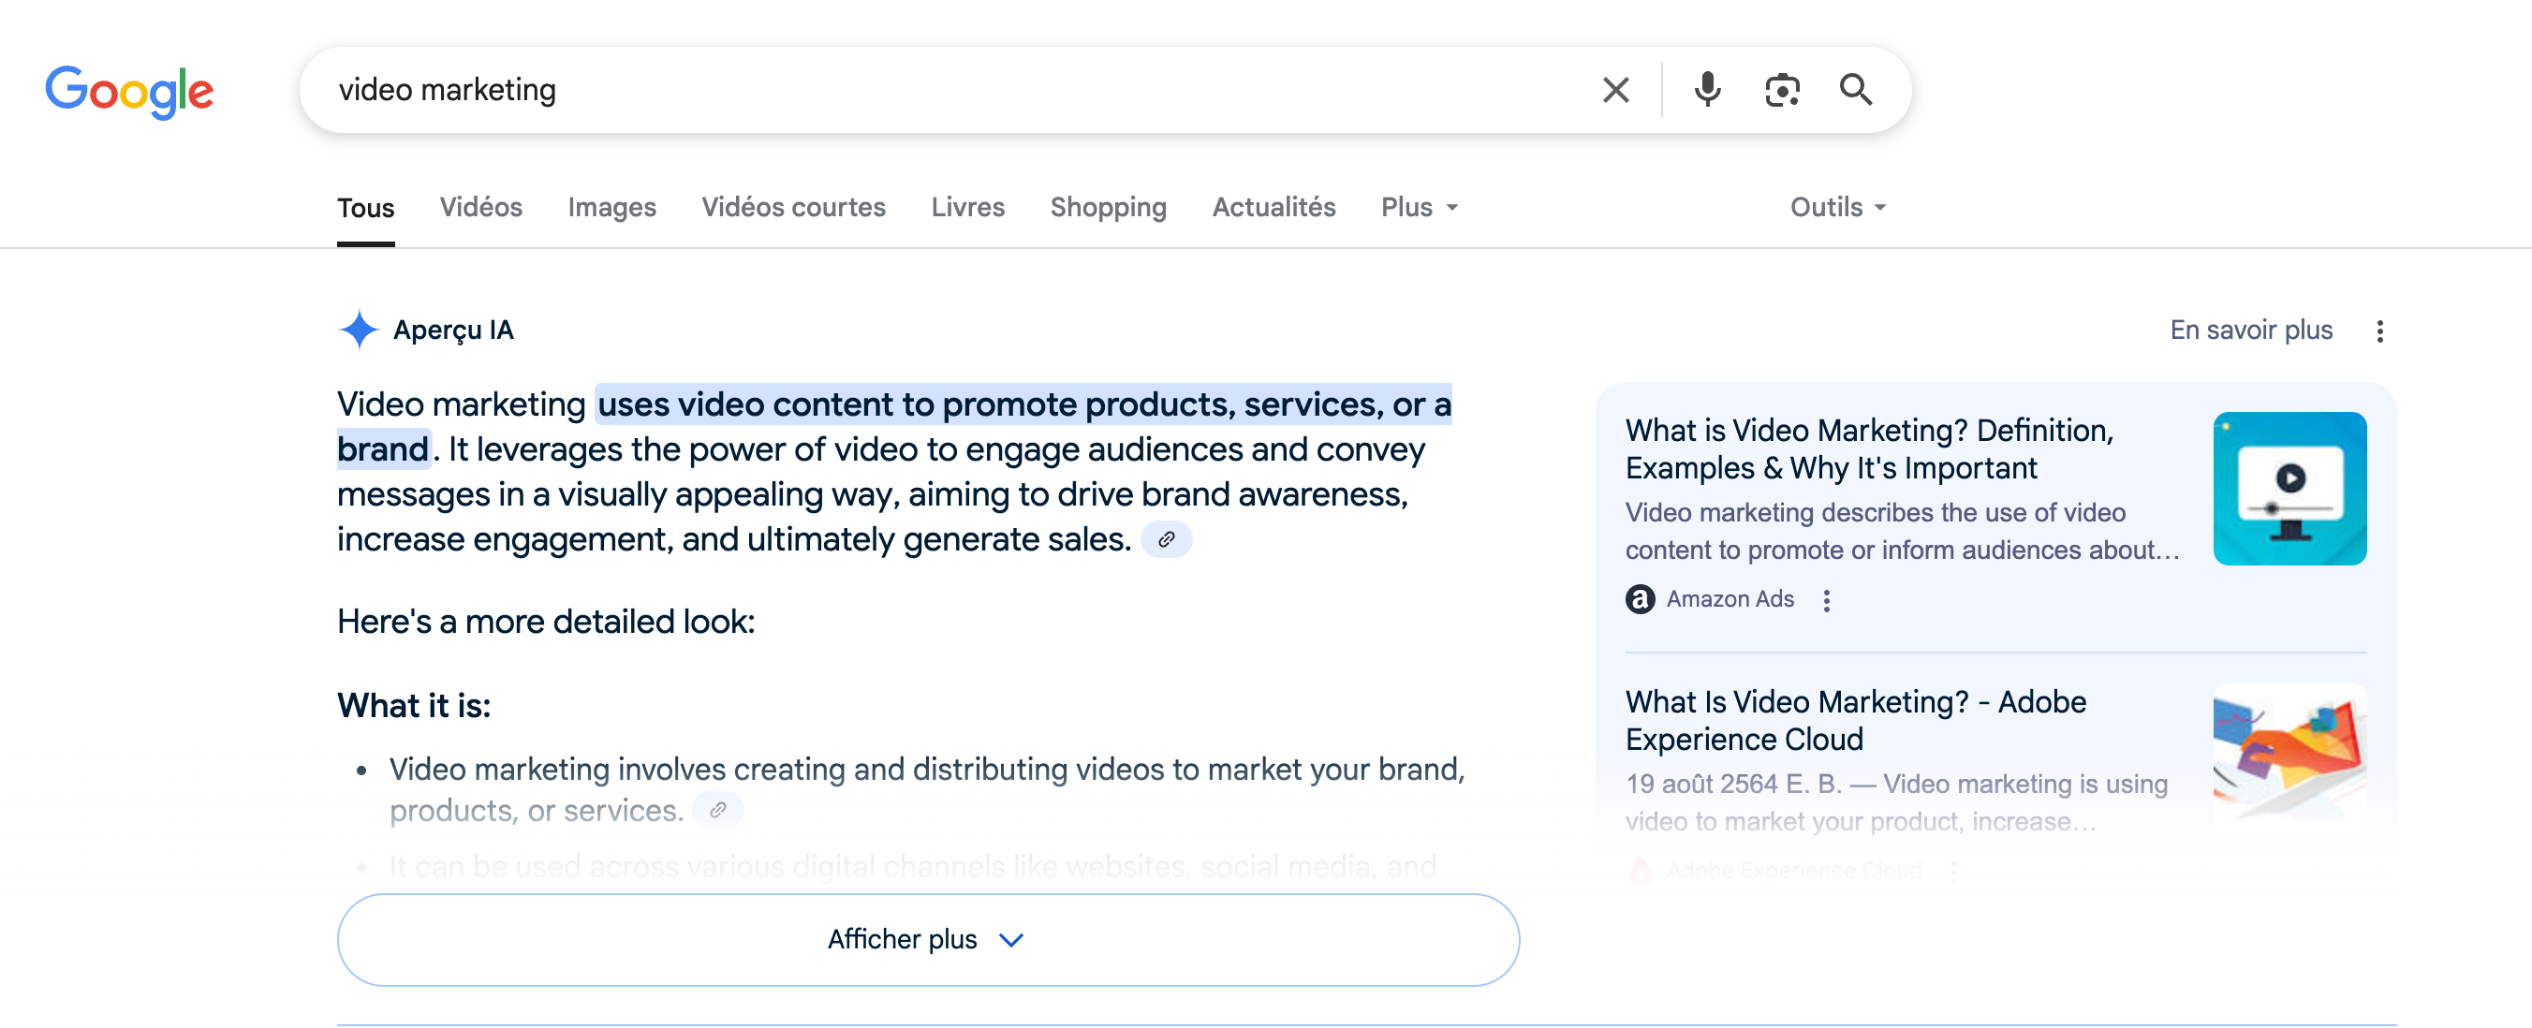Clear the search box with X icon

click(x=1615, y=90)
